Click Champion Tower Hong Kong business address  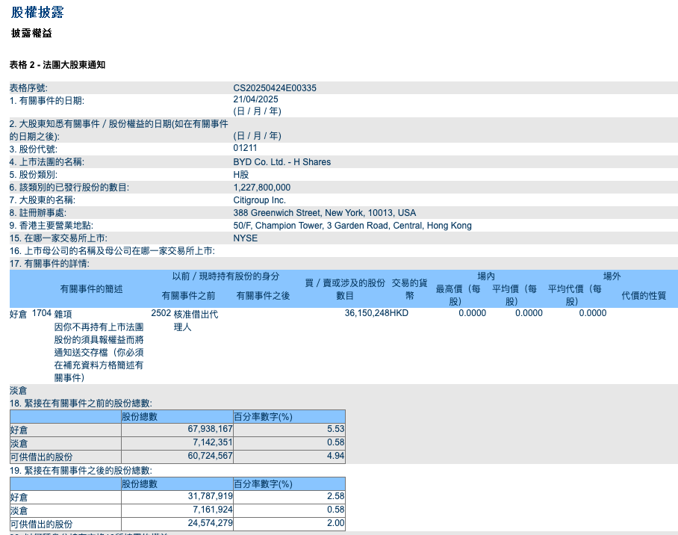pos(352,226)
